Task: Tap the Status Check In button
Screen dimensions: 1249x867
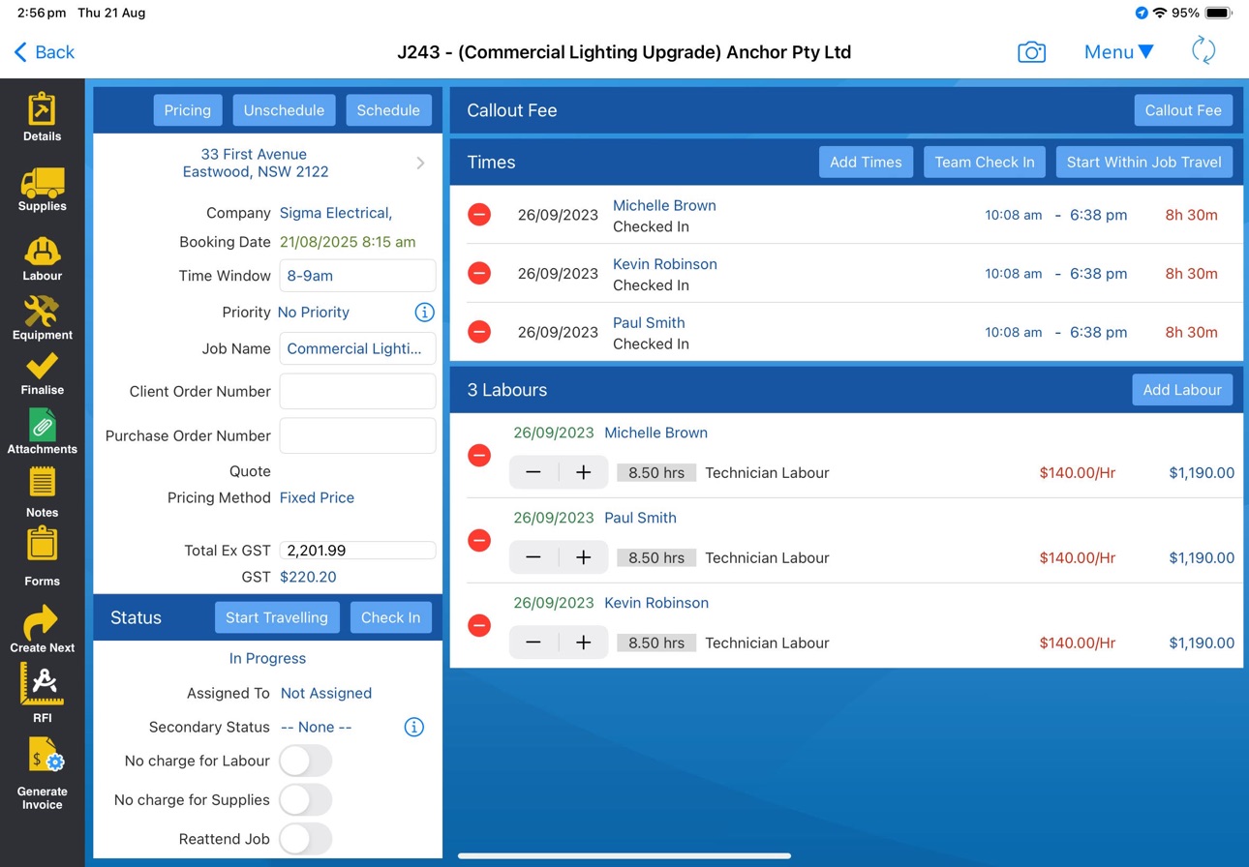Action: [390, 617]
